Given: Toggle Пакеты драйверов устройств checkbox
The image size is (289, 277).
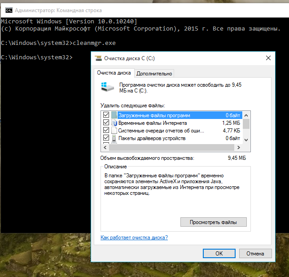Looking at the screenshot, I should point(106,138).
